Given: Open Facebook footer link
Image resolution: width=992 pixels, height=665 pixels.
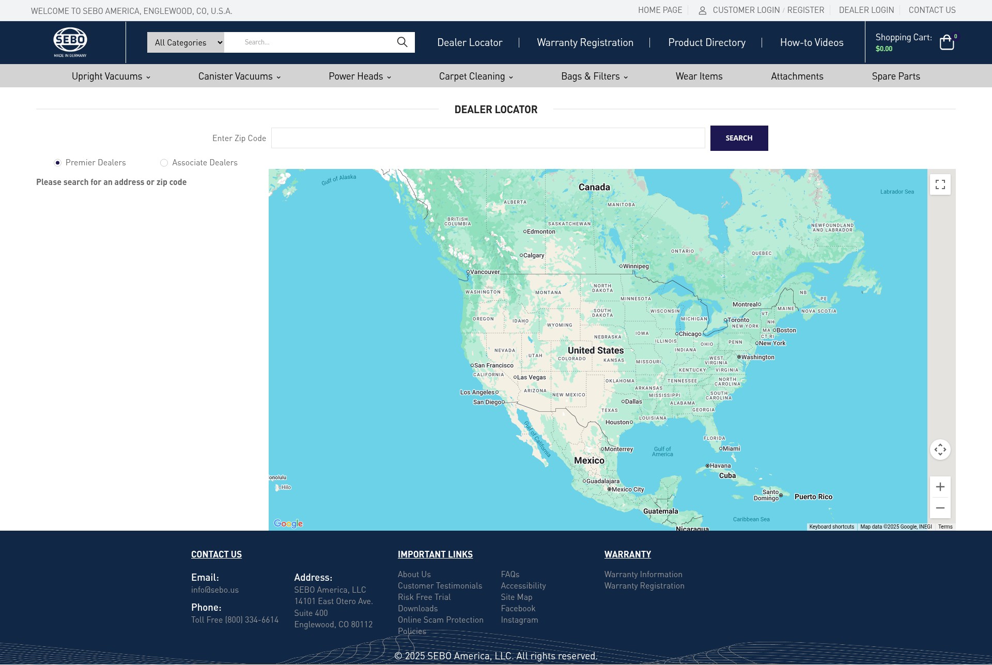Looking at the screenshot, I should point(518,608).
